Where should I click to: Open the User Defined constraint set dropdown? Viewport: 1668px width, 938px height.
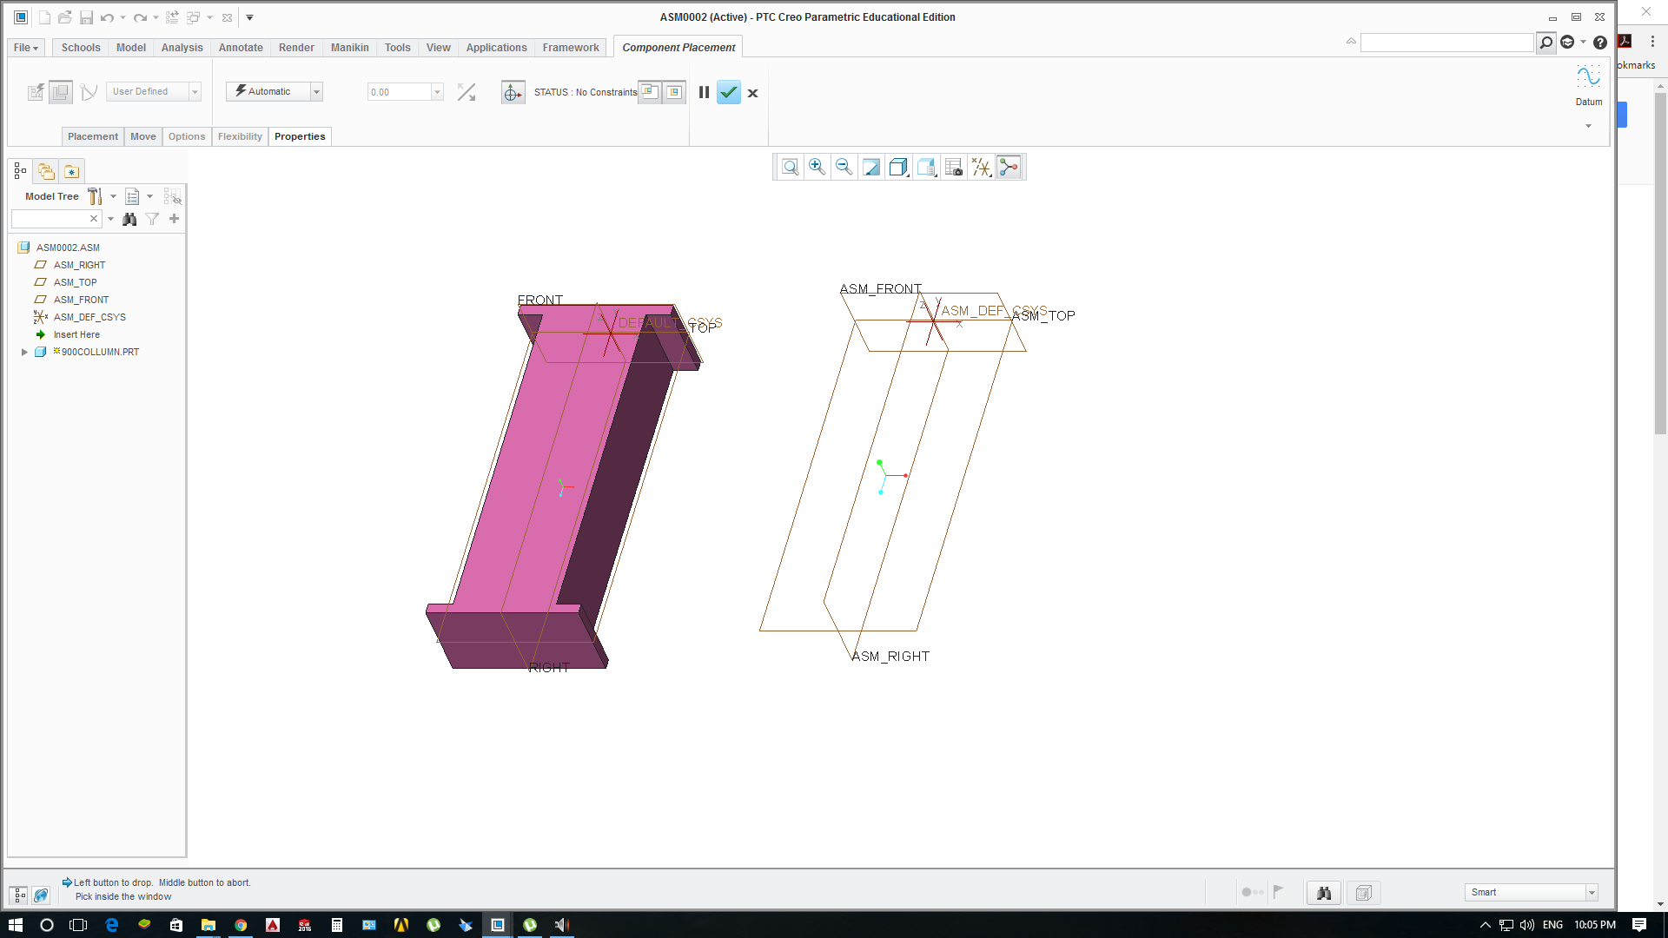[195, 91]
